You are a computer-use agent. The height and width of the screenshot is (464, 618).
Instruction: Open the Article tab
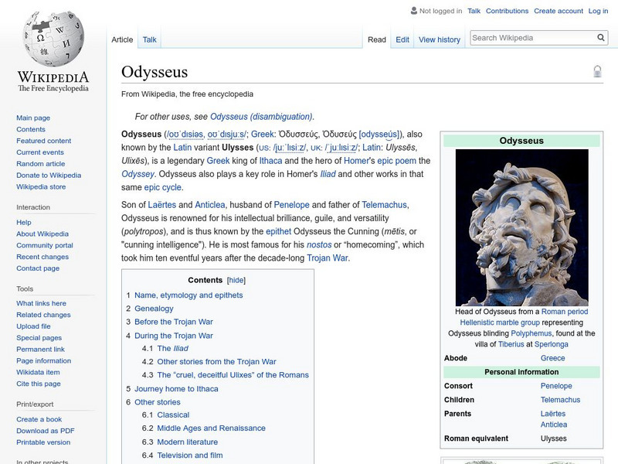coord(122,39)
